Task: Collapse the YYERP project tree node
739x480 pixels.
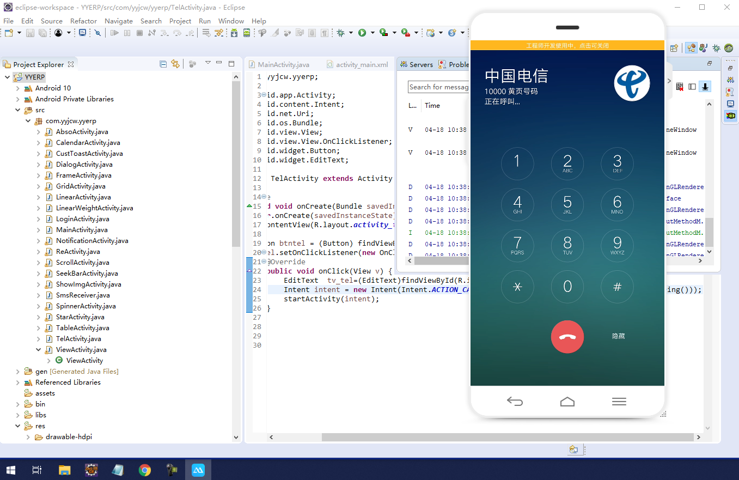Action: (7, 77)
